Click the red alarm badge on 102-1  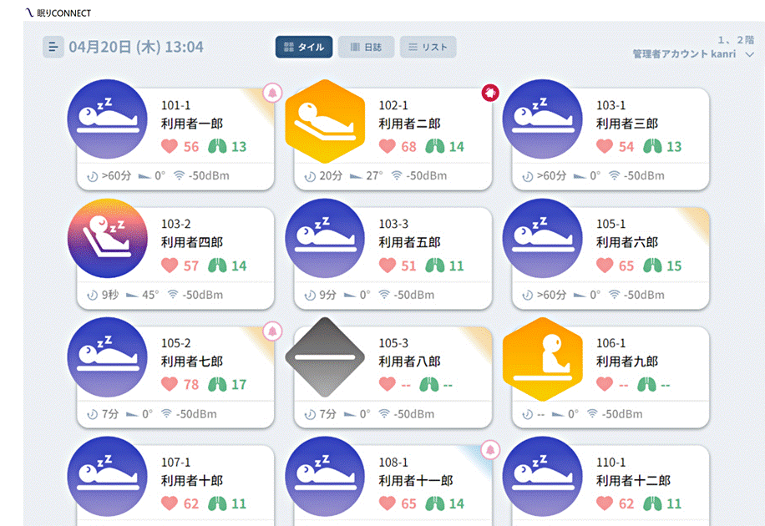point(490,93)
